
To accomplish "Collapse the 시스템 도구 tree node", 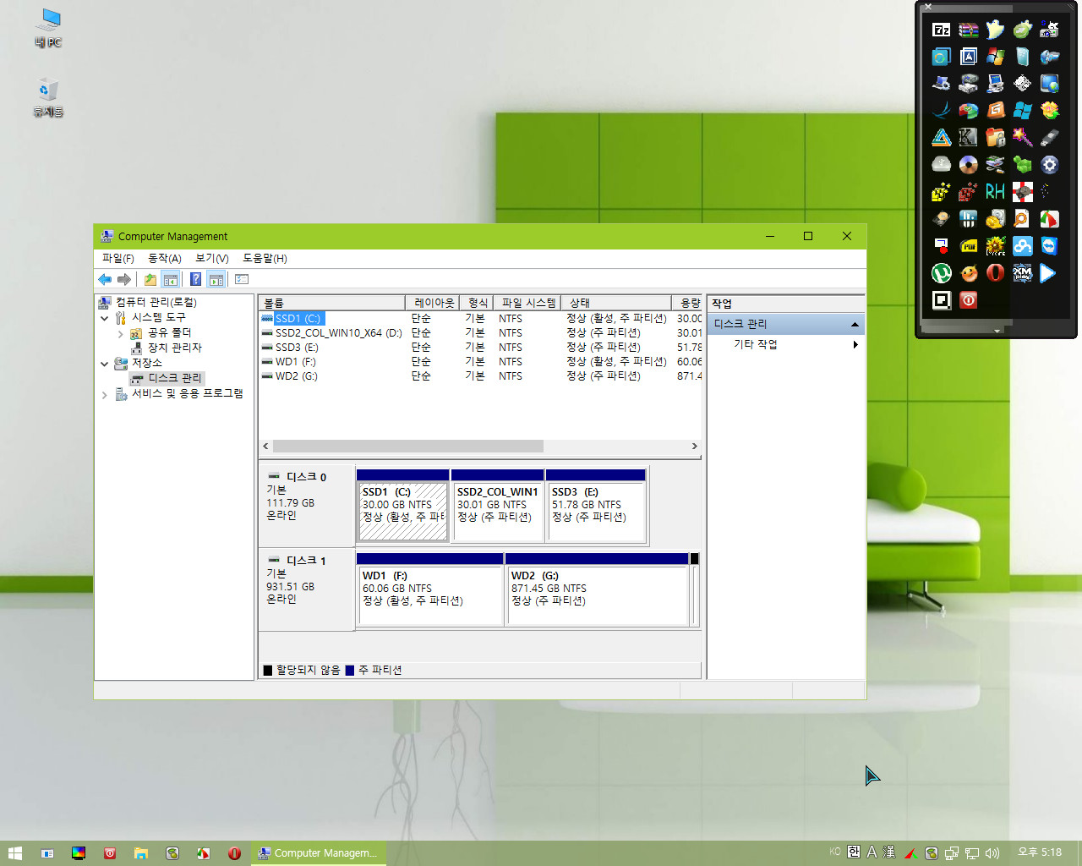I will coord(105,318).
